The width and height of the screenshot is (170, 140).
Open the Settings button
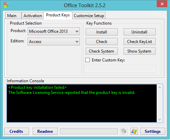[x=153, y=131]
